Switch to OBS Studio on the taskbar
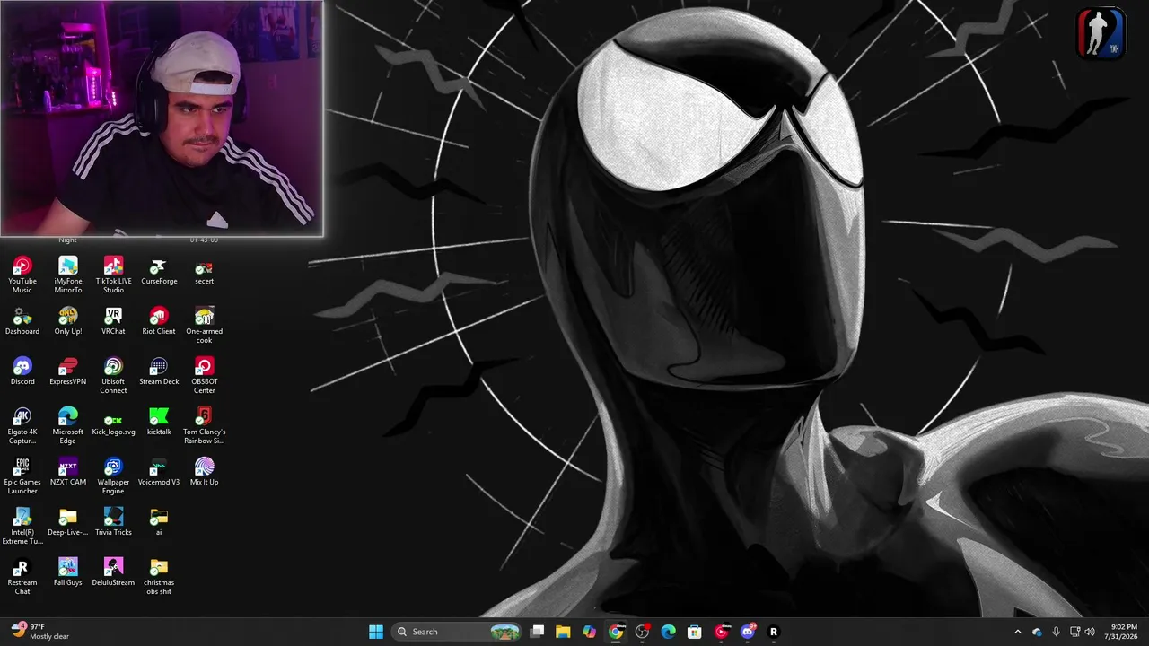Screen dimensions: 1149x646 pos(642,632)
